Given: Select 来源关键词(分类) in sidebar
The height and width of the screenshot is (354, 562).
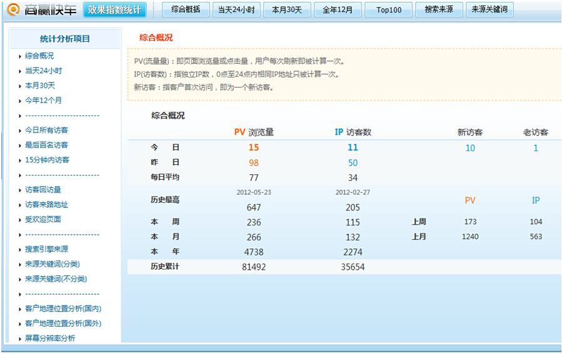Looking at the screenshot, I should coord(53,264).
